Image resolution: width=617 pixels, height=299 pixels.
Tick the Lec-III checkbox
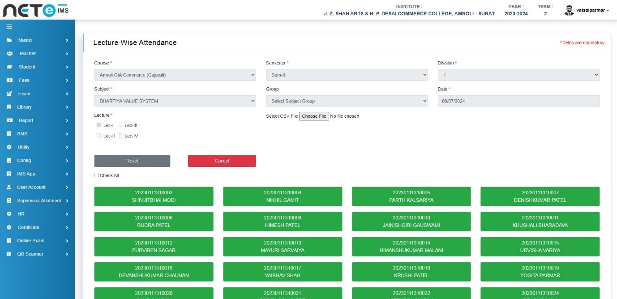point(120,125)
